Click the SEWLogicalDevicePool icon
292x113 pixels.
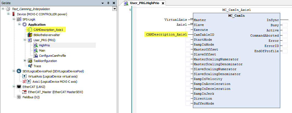(x=19, y=71)
